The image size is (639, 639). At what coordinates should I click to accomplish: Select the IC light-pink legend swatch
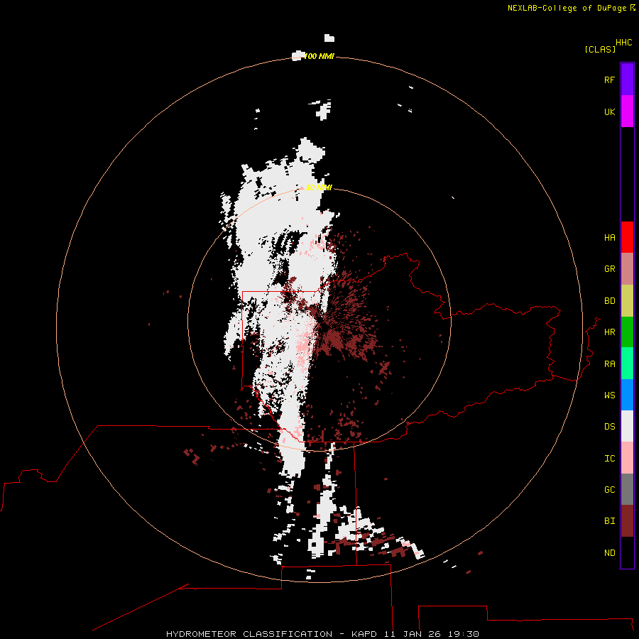click(x=627, y=458)
